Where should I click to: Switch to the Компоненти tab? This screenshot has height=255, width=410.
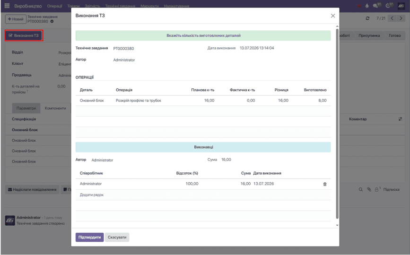pyautogui.click(x=55, y=108)
